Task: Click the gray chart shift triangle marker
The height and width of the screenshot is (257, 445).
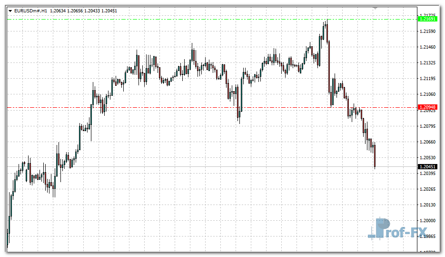Action: pyautogui.click(x=375, y=8)
